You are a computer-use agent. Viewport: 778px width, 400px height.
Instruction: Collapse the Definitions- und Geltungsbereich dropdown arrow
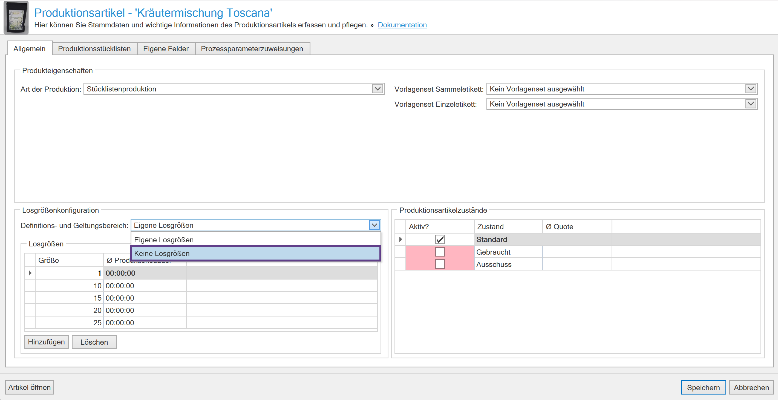click(374, 225)
